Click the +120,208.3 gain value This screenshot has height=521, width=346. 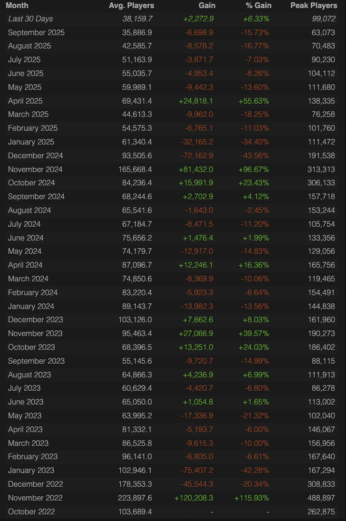194,498
